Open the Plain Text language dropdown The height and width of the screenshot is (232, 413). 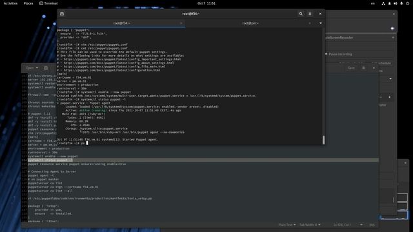tap(287, 225)
